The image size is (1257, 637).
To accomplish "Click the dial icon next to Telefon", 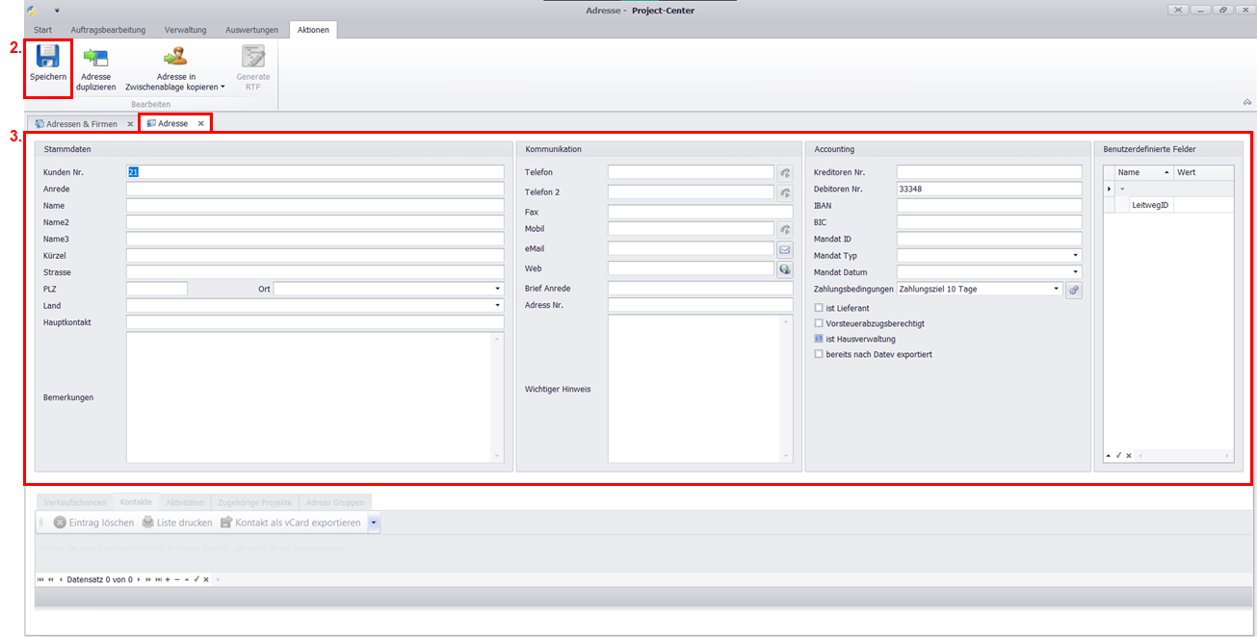I will point(785,173).
